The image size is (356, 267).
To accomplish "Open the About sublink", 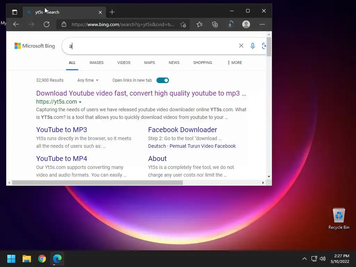I will coord(157,159).
